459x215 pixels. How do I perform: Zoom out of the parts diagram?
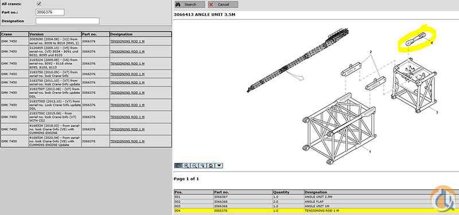[194, 166]
